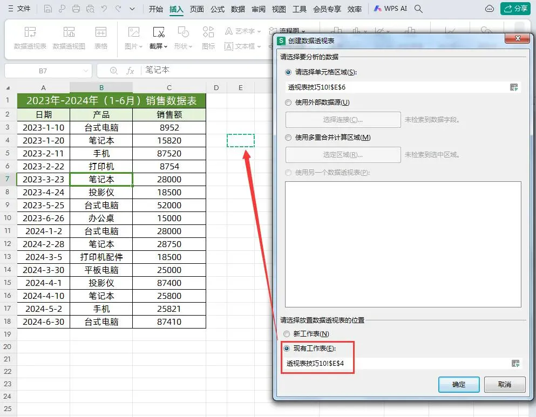Click the save icon in quick toolbar

(x=48, y=9)
